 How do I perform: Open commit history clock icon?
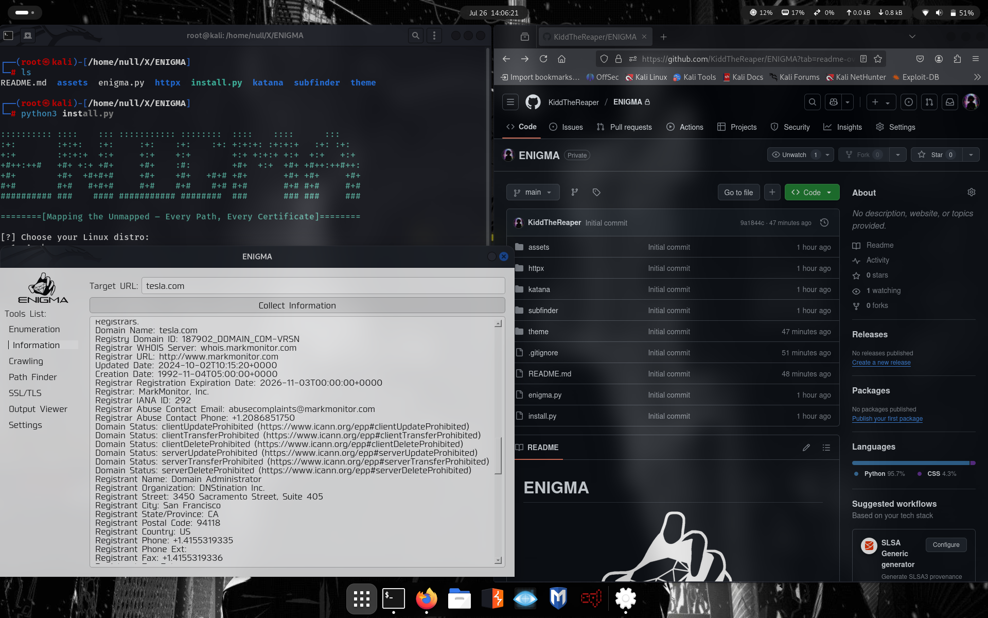824,222
